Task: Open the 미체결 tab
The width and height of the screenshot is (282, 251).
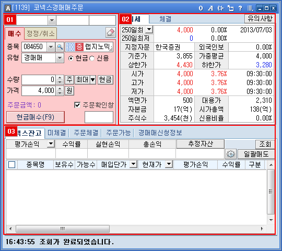Action: click(57, 133)
